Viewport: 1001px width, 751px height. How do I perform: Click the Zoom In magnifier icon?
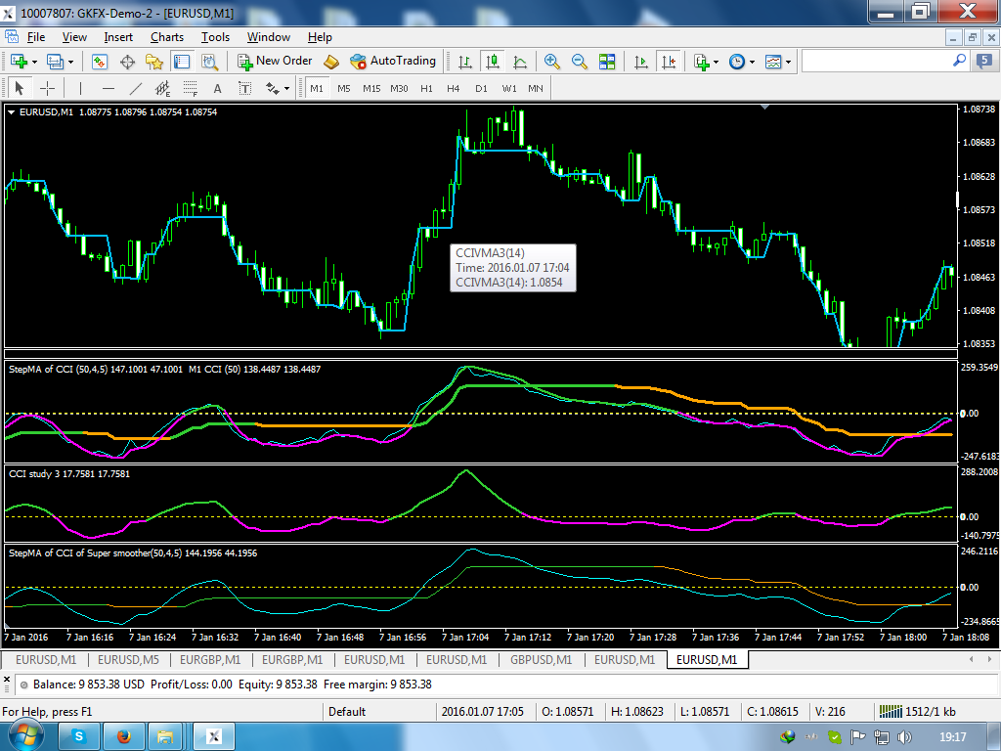[552, 62]
